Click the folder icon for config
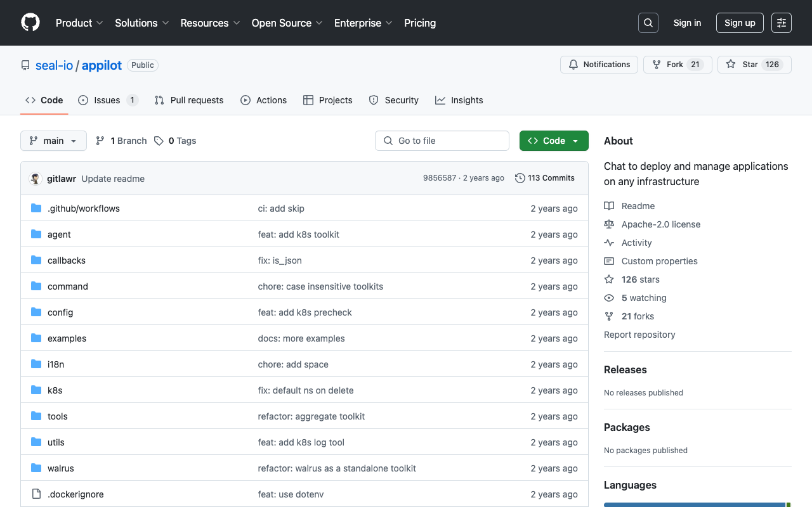The image size is (812, 507). click(36, 312)
